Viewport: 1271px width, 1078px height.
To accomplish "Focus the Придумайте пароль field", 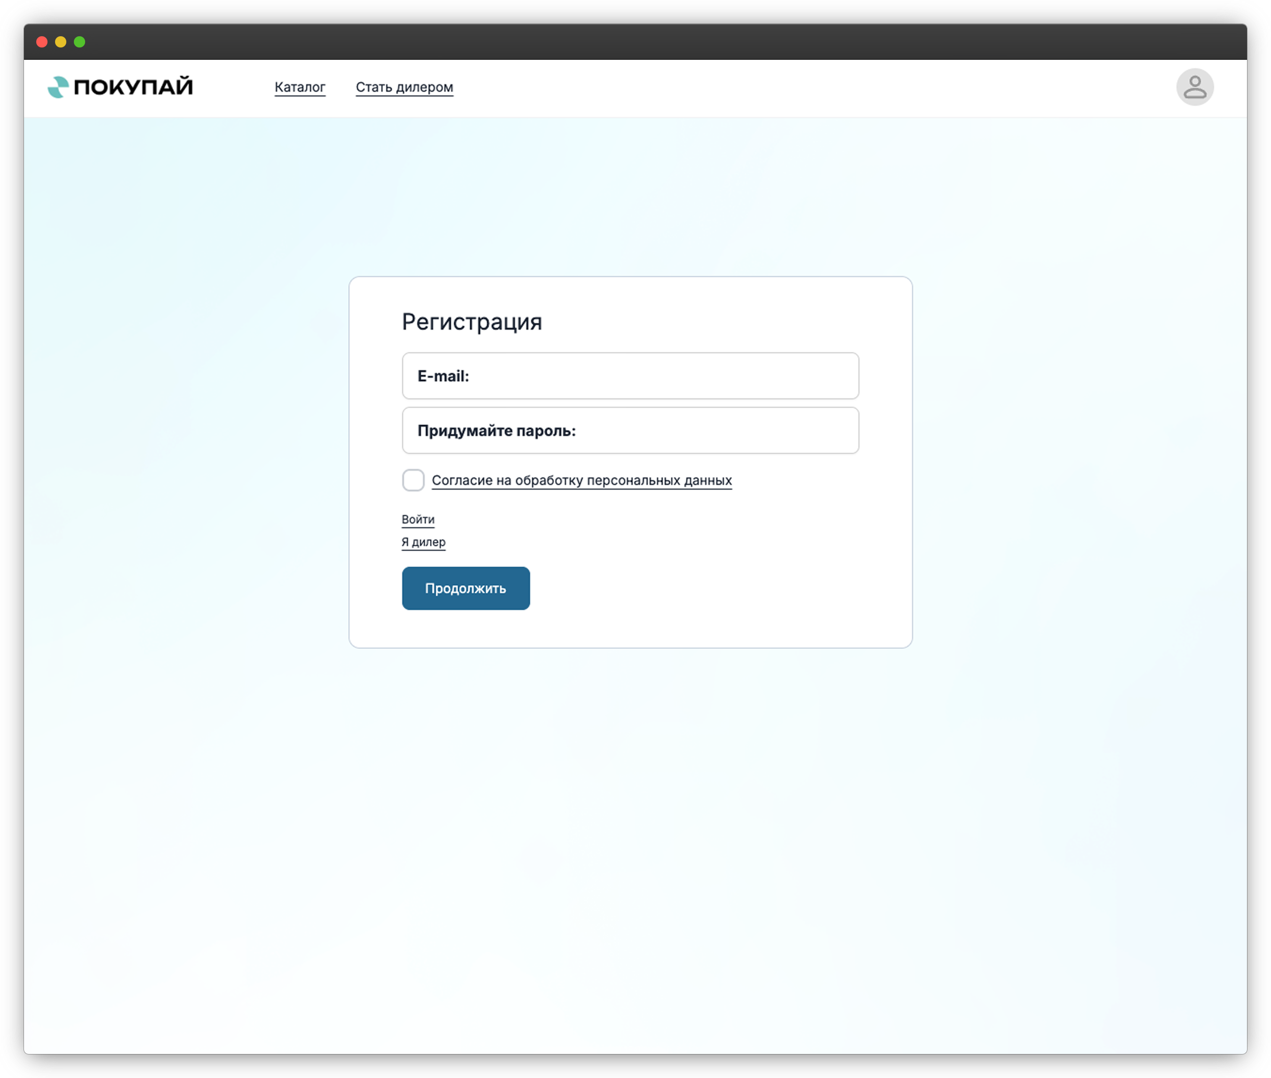I will point(630,430).
